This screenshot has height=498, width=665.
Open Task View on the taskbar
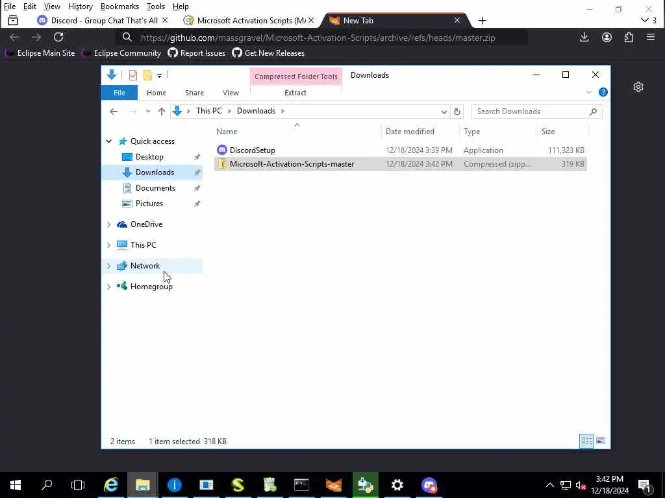pyautogui.click(x=78, y=485)
